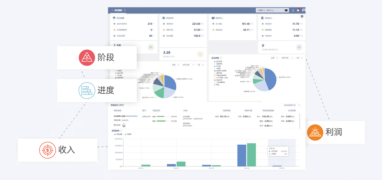
Task: Refresh the 项目趋势 chart
Action: point(121,131)
